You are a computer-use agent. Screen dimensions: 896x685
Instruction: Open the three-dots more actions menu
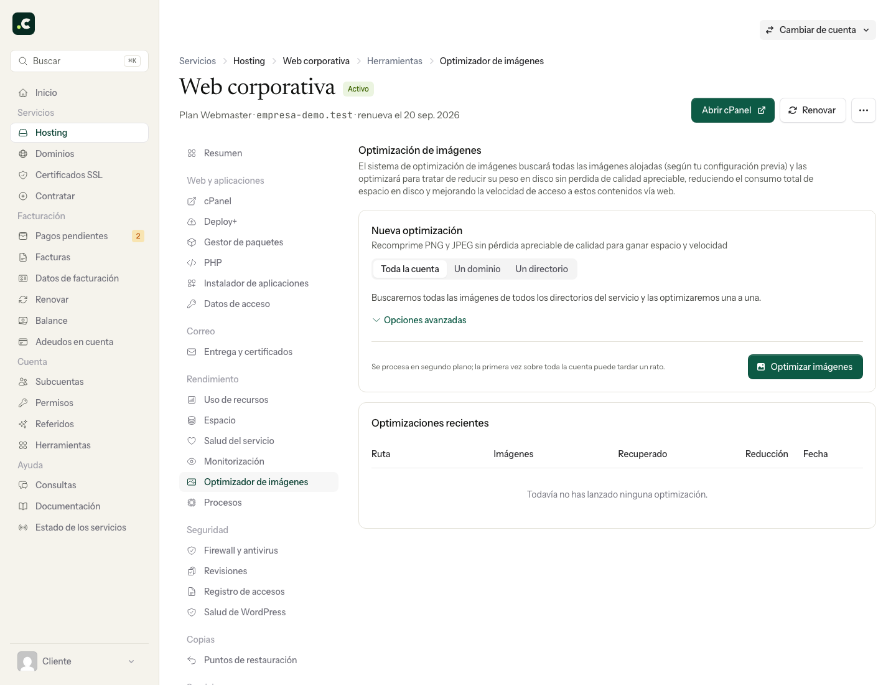point(864,110)
